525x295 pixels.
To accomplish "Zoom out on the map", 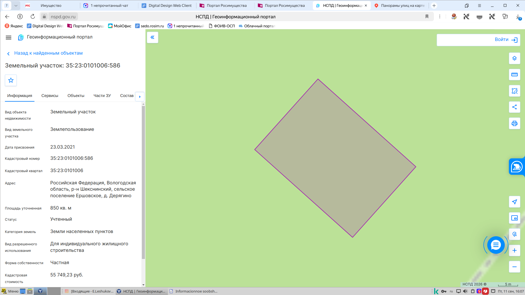I will 514,267.
